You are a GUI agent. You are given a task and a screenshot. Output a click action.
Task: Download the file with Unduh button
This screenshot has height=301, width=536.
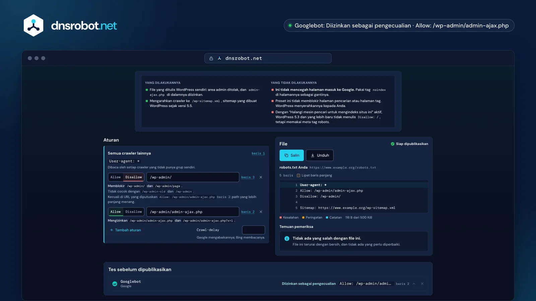[x=320, y=155]
